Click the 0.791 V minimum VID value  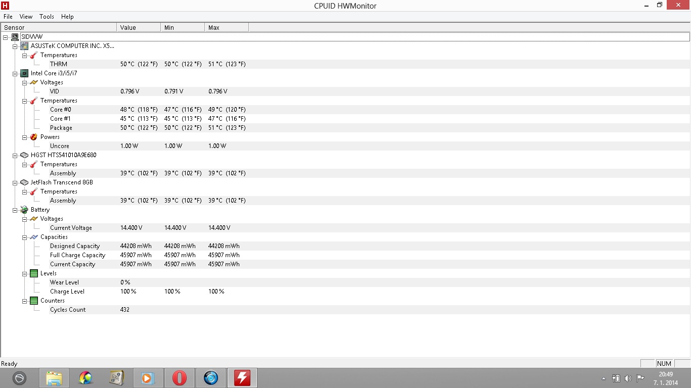click(174, 91)
